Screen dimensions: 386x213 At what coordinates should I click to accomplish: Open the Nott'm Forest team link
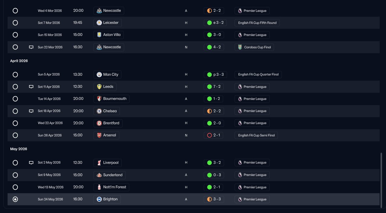pos(111,187)
